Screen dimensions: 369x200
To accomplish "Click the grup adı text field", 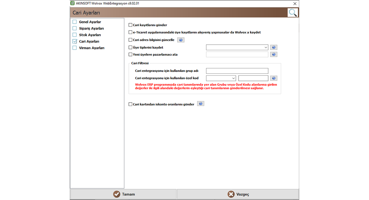I will pyautogui.click(x=237, y=71).
